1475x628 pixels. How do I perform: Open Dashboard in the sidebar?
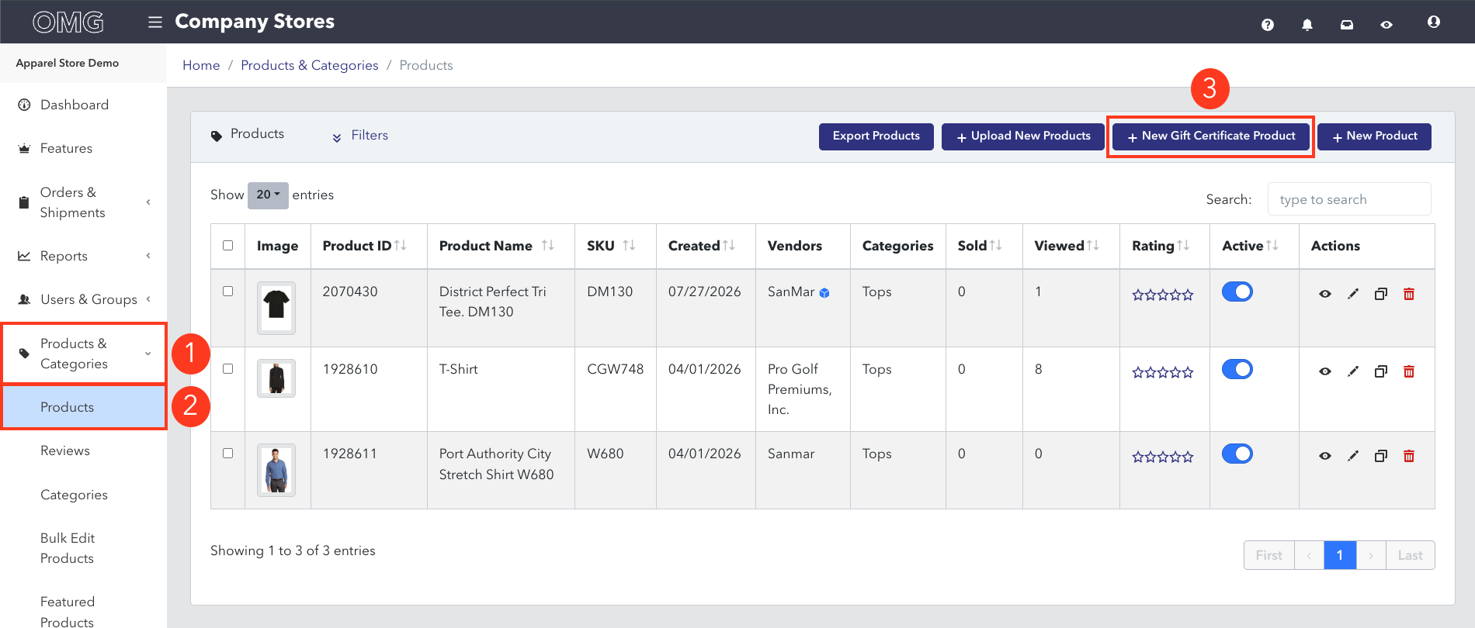[x=75, y=105]
